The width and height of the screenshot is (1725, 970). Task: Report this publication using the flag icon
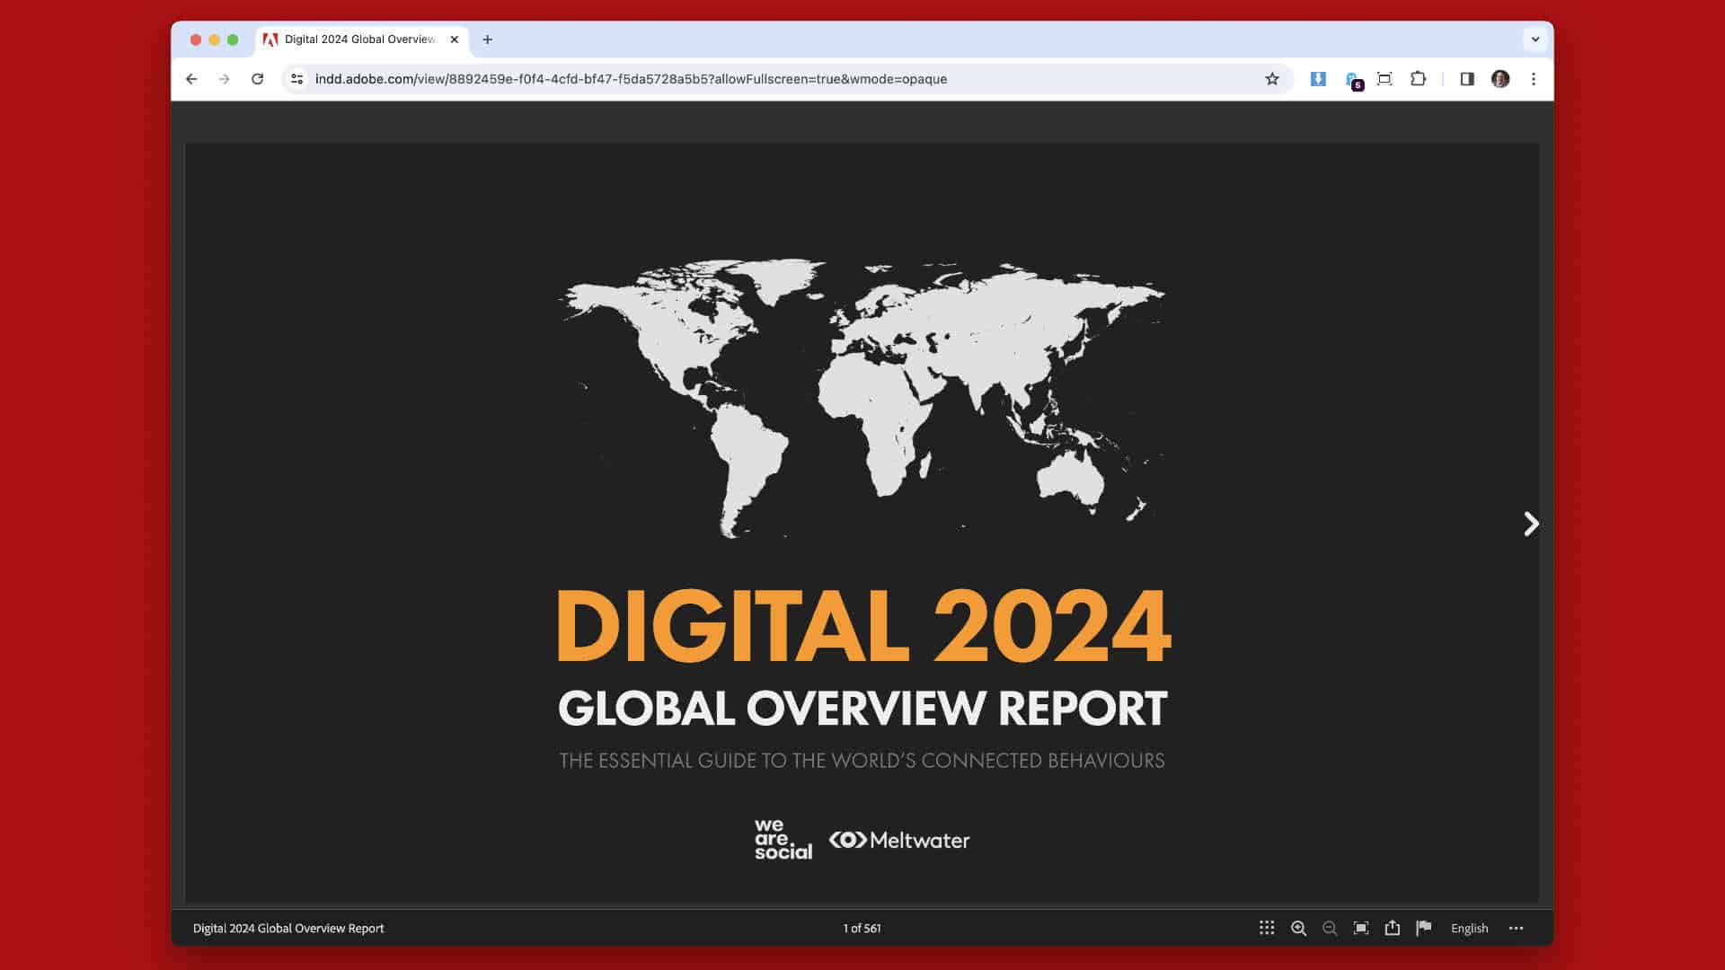[1424, 928]
